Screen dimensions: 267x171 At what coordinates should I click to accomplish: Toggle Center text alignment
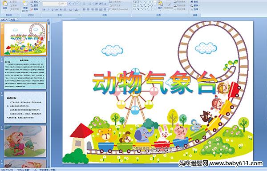[x=88, y=9]
